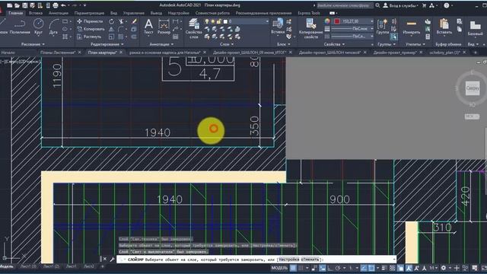Click the Stretch (Растянуть) command
This screenshot has width=487, height=274.
click(89, 37)
